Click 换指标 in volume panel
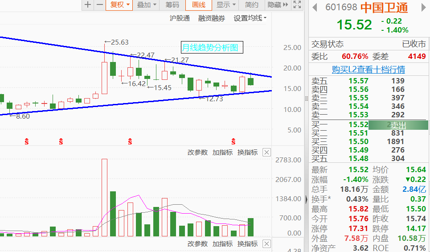Screen dimensions: 430x252 click(247, 153)
